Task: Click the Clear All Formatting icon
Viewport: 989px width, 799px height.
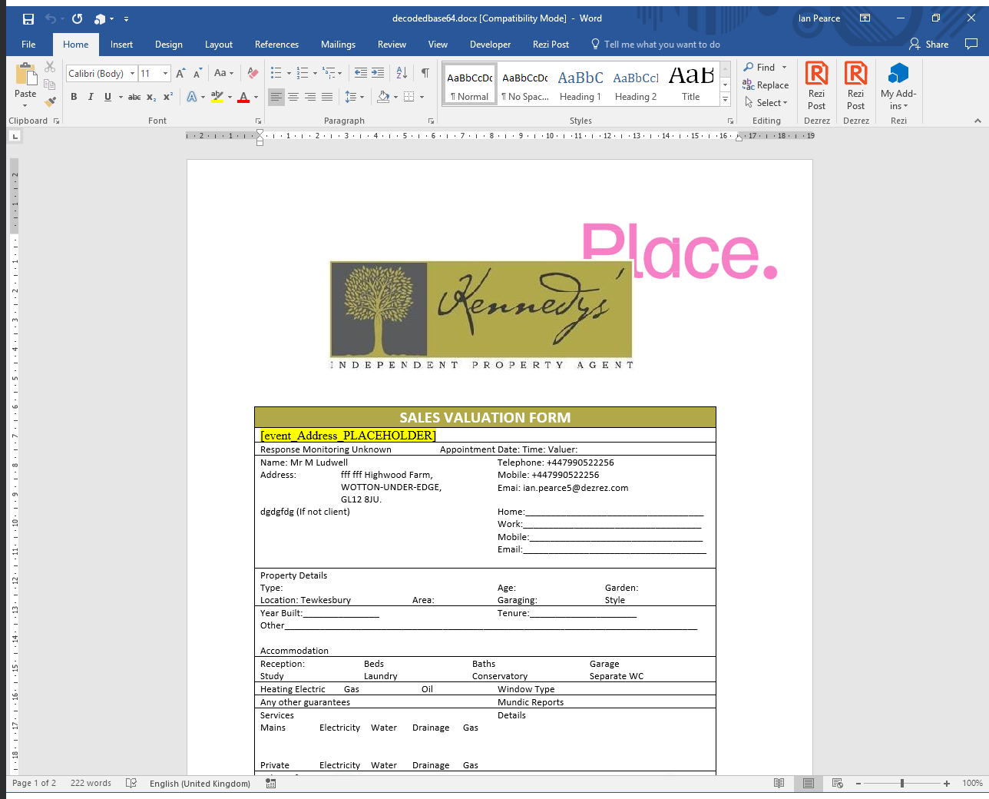Action: pyautogui.click(x=253, y=72)
